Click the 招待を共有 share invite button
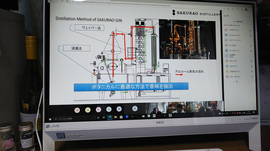 [238, 22]
